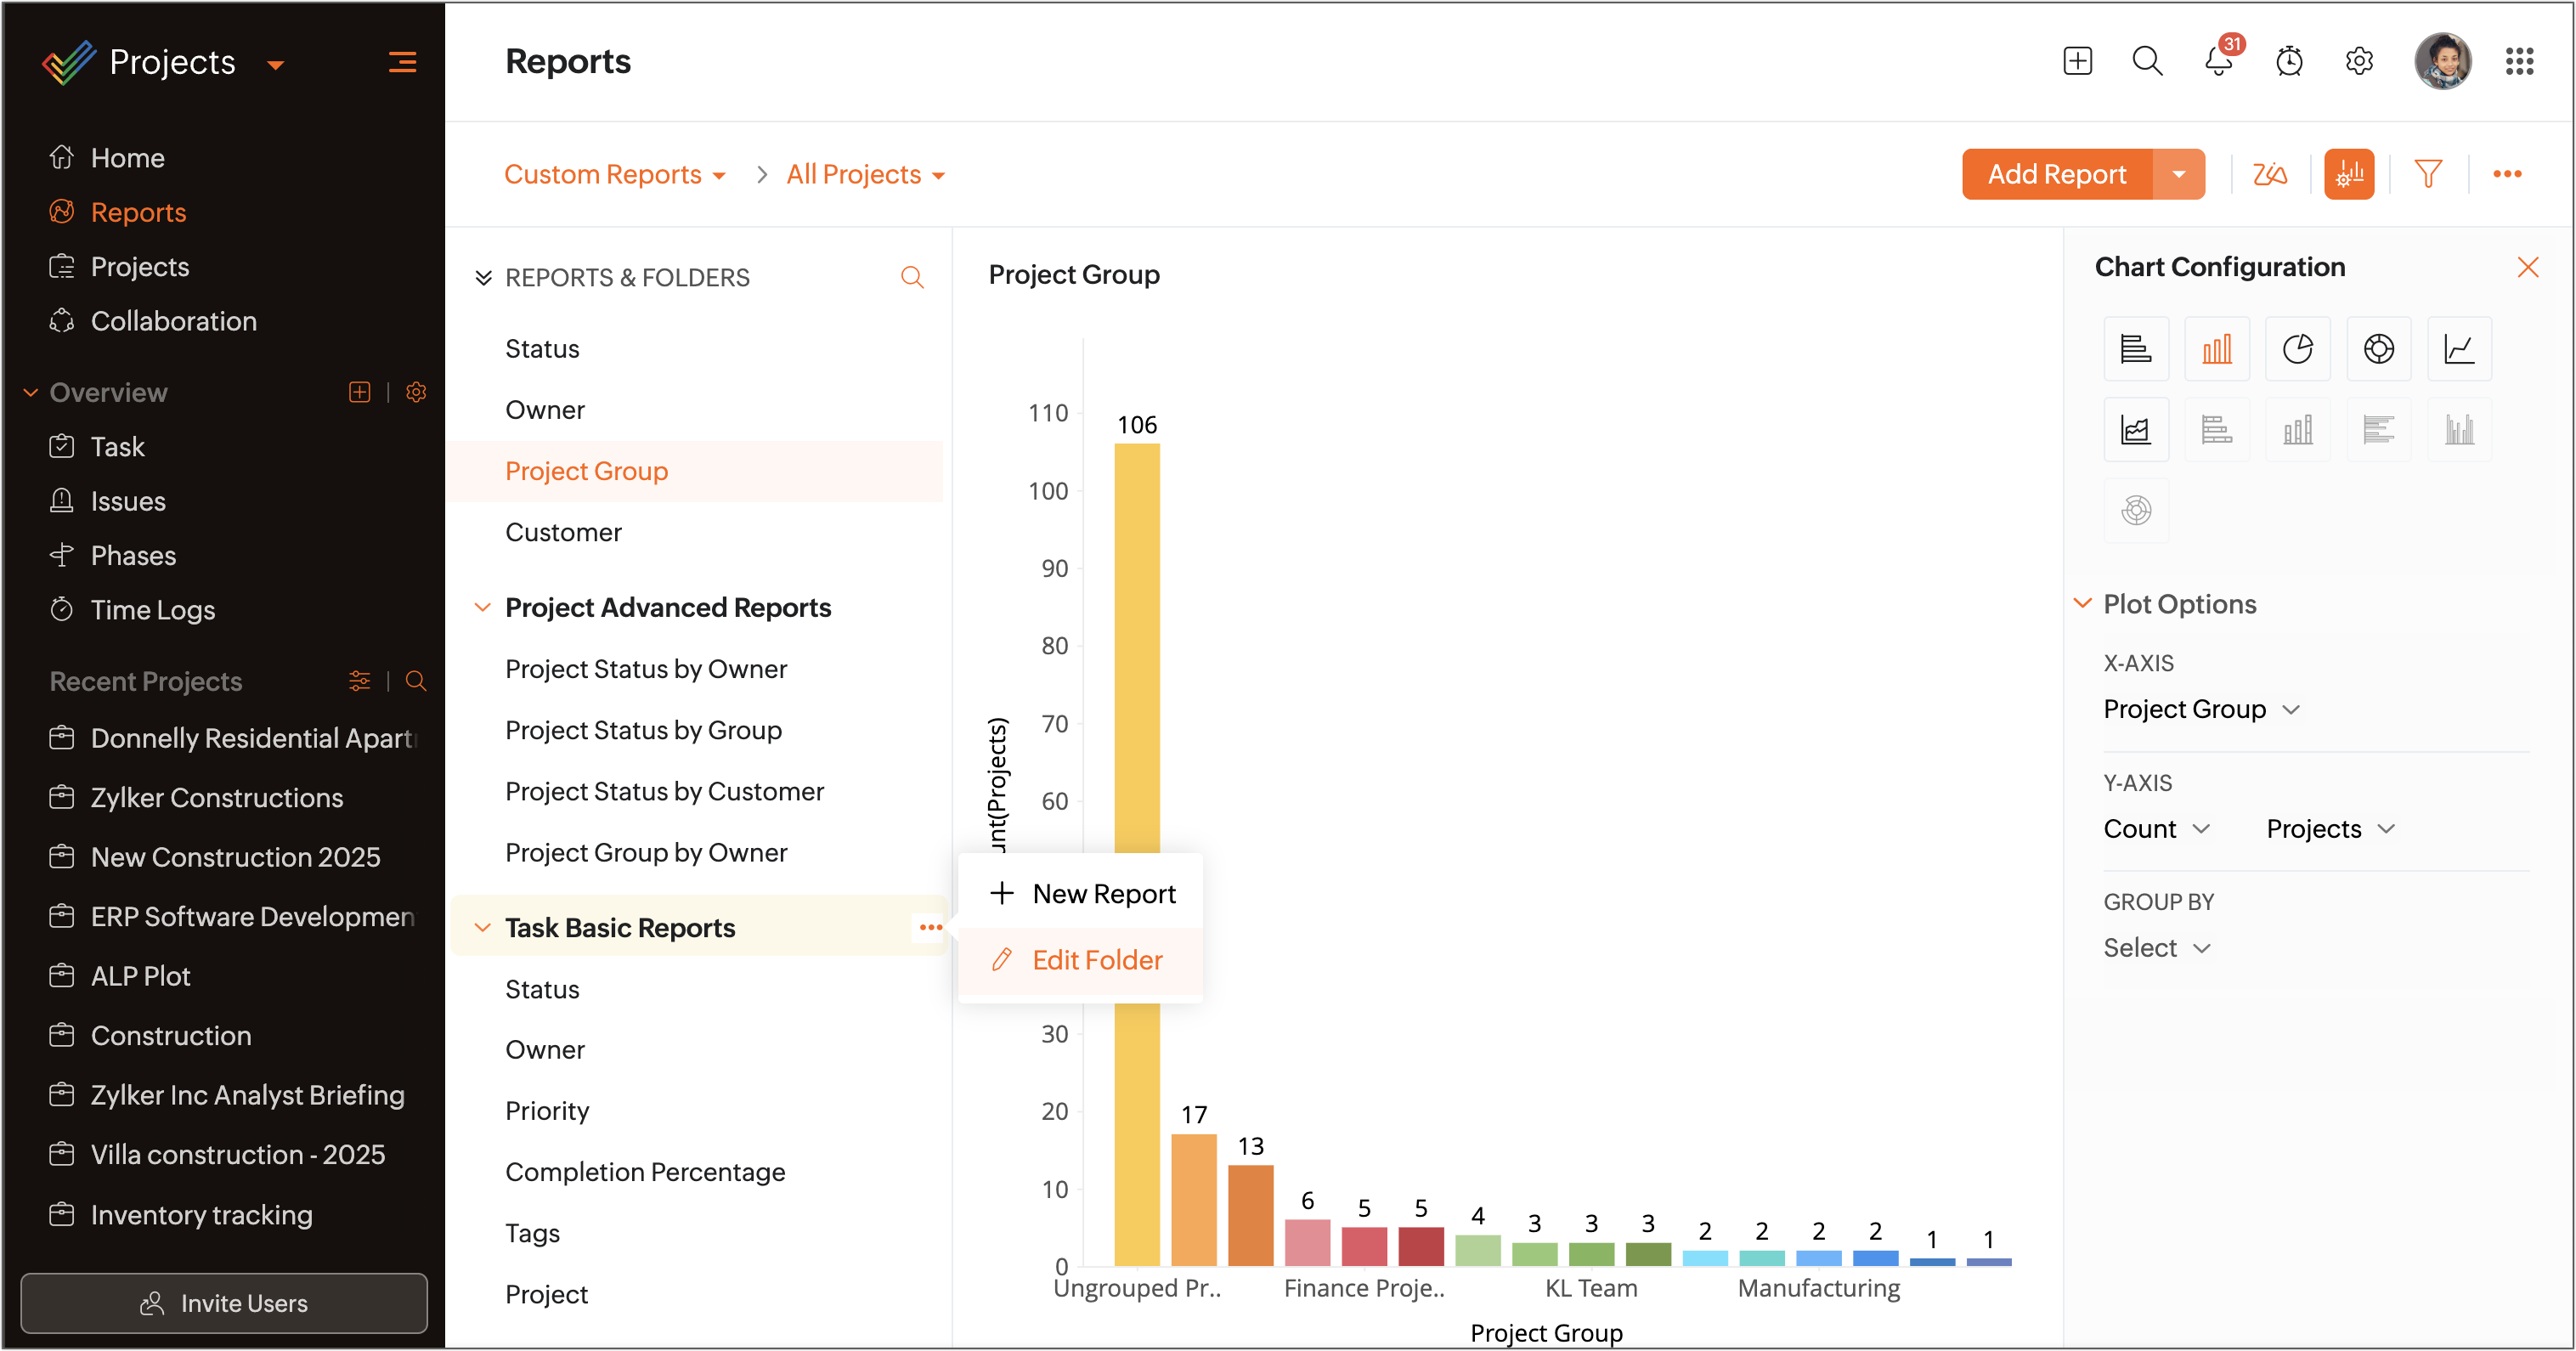The width and height of the screenshot is (2576, 1351).
Task: Select the horizontal bar chart icon
Action: 2135,349
